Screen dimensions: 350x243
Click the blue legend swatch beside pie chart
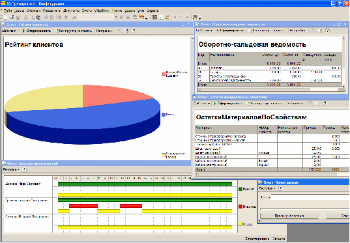click(164, 115)
